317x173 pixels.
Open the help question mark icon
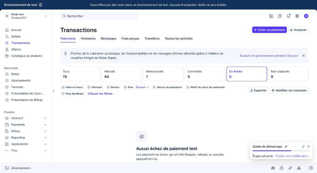tap(280, 16)
